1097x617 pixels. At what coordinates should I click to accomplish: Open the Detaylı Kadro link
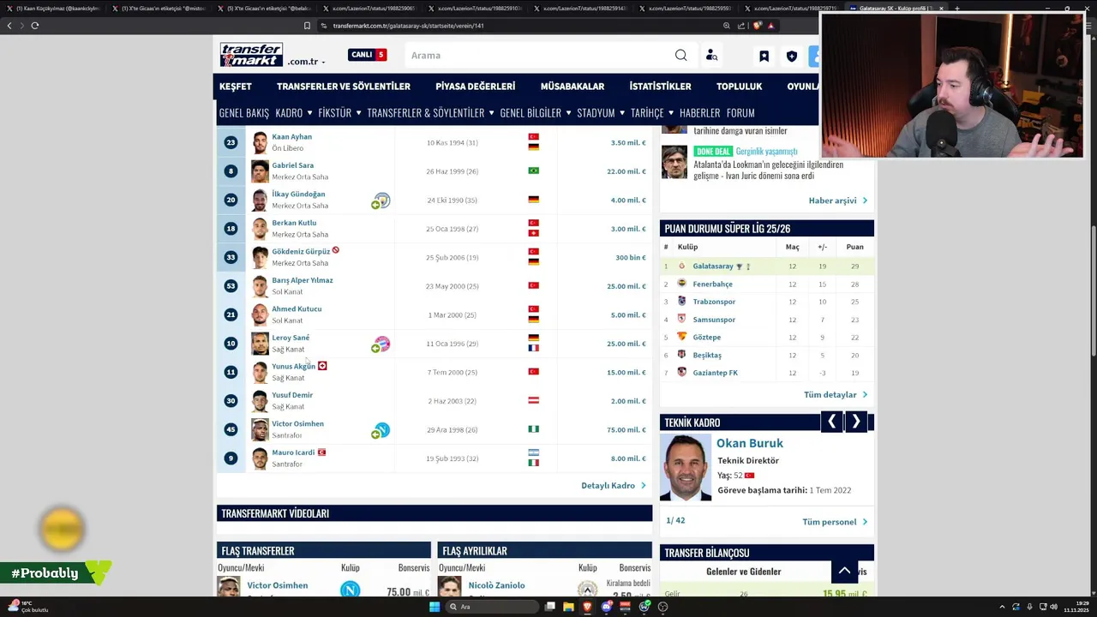pos(614,486)
